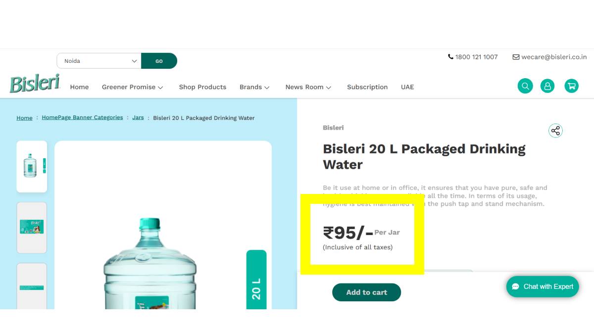The image size is (594, 334).
Task: Open the user account icon
Action: pyautogui.click(x=547, y=86)
